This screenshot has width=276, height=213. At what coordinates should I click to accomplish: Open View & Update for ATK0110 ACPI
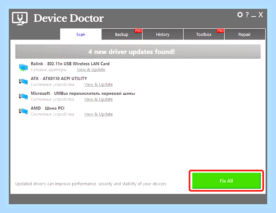[98, 84]
